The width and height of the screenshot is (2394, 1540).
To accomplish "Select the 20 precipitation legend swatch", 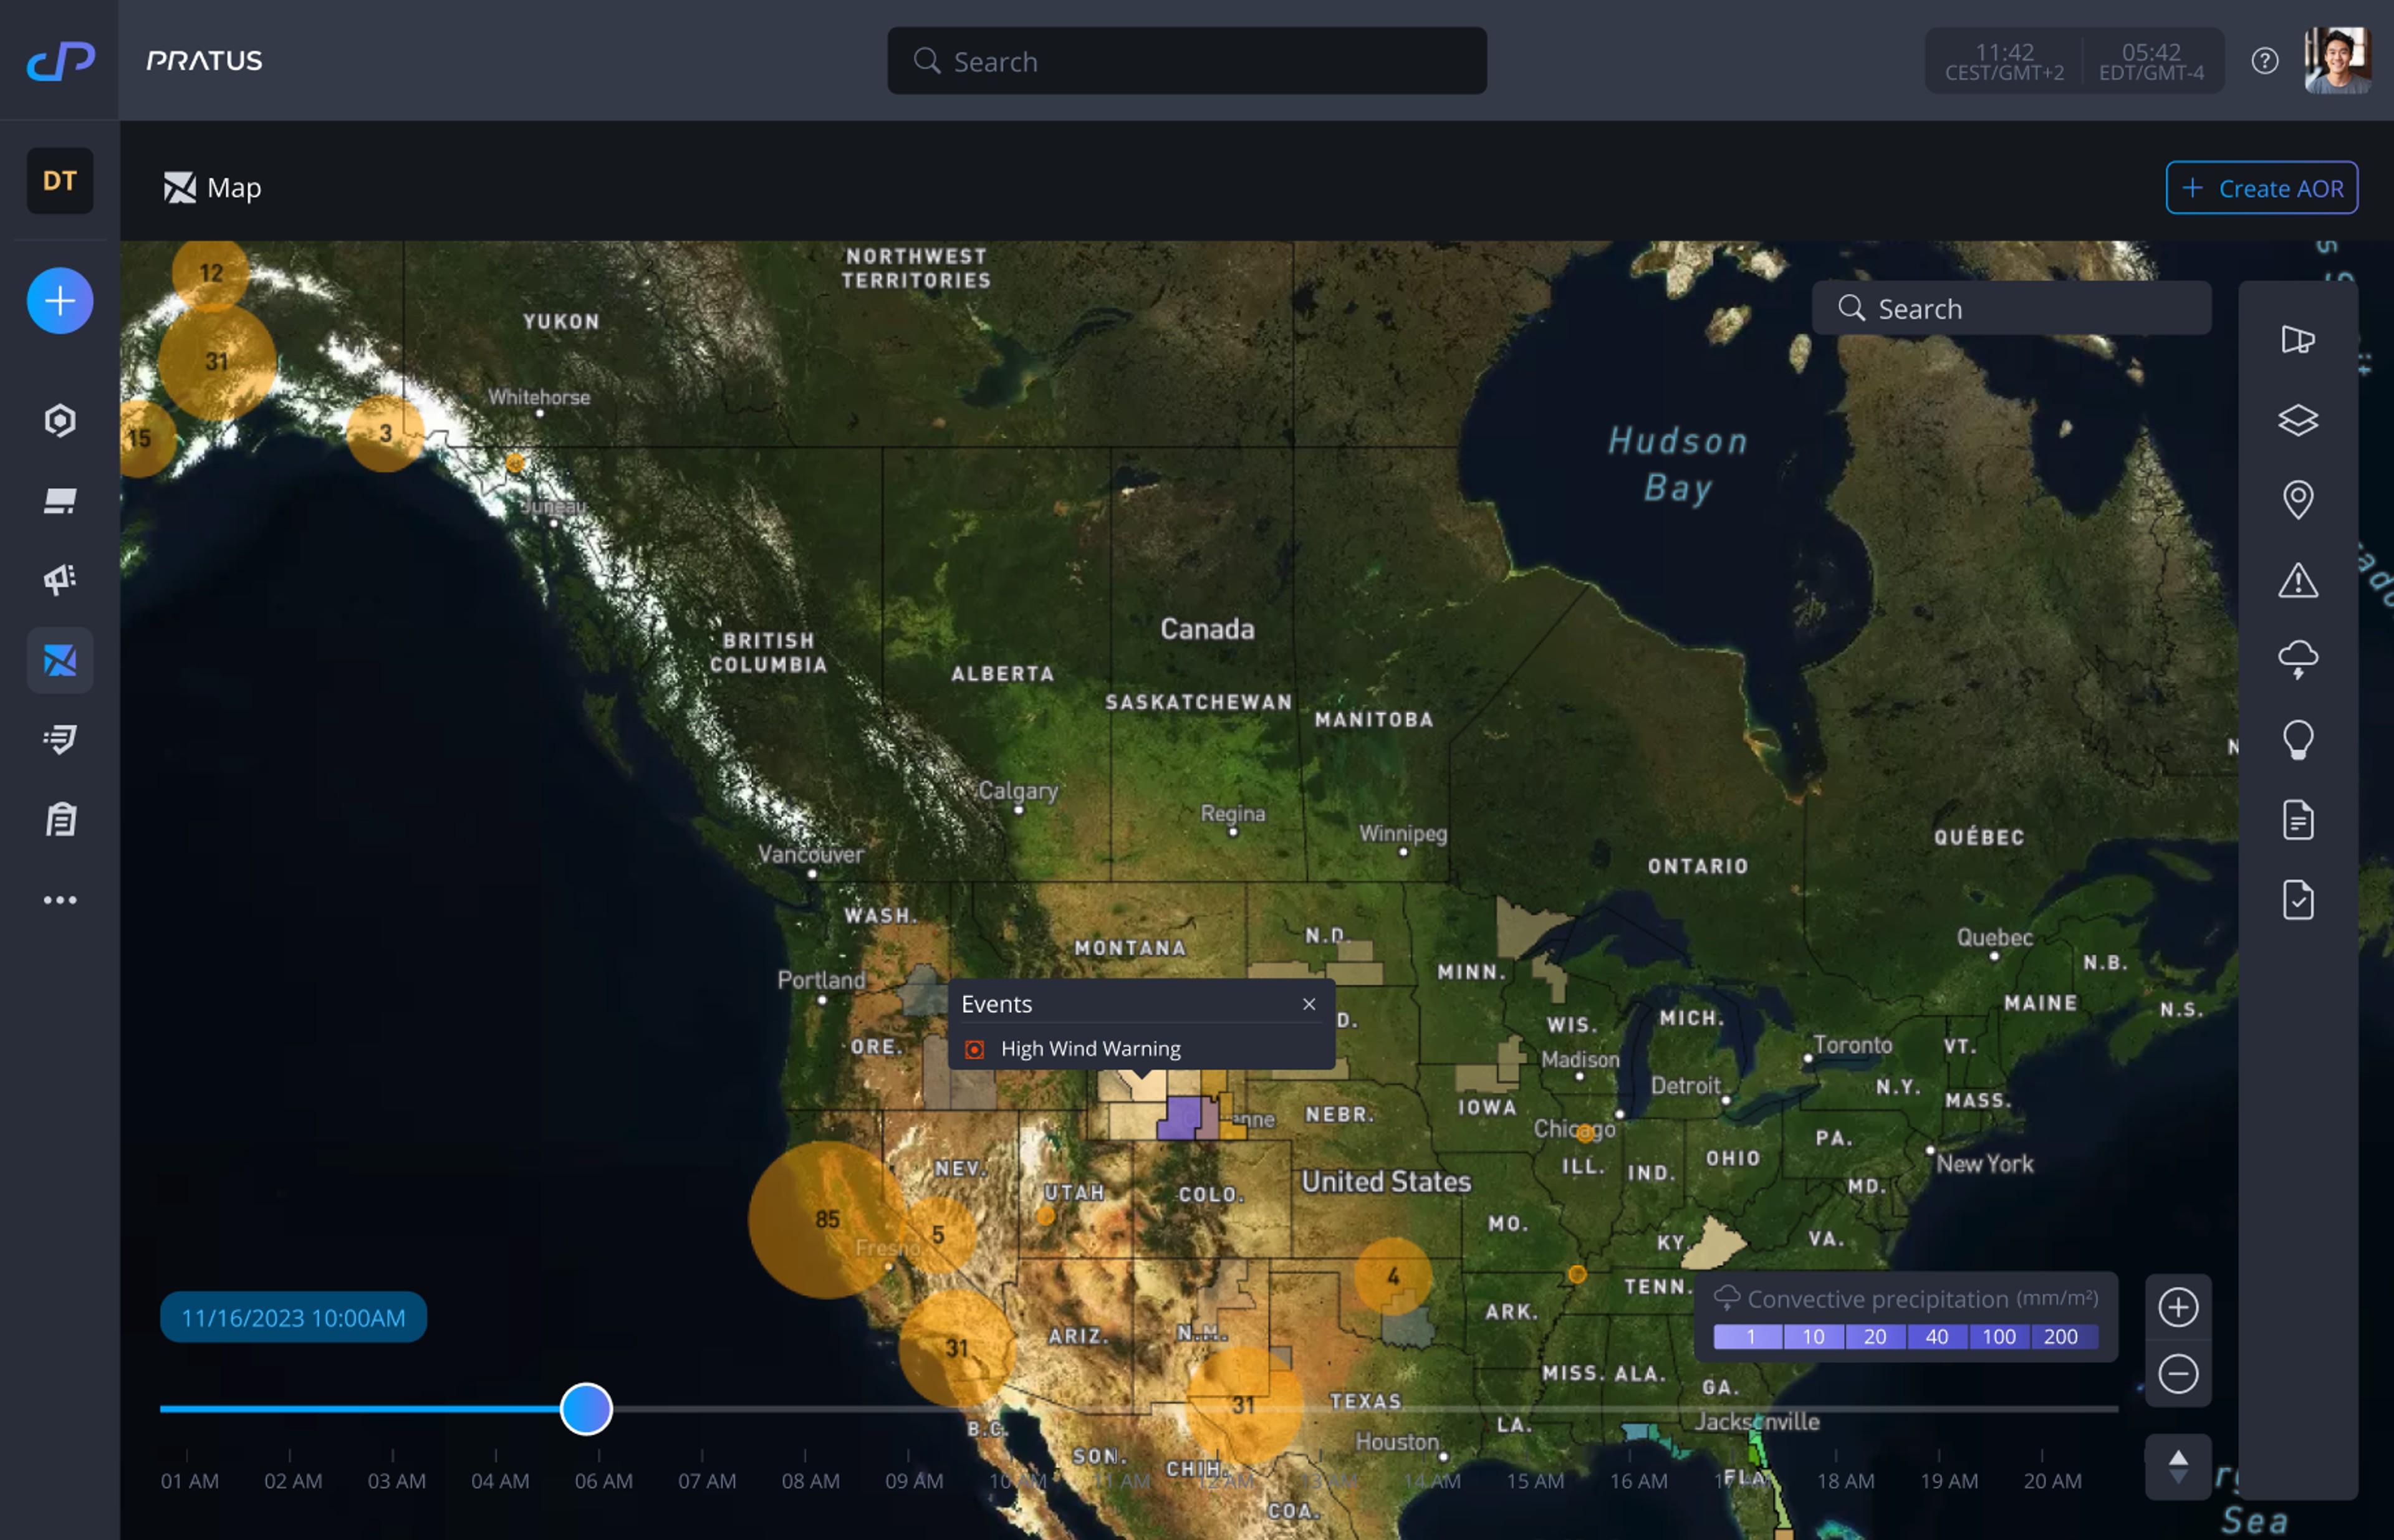I will [x=1875, y=1336].
